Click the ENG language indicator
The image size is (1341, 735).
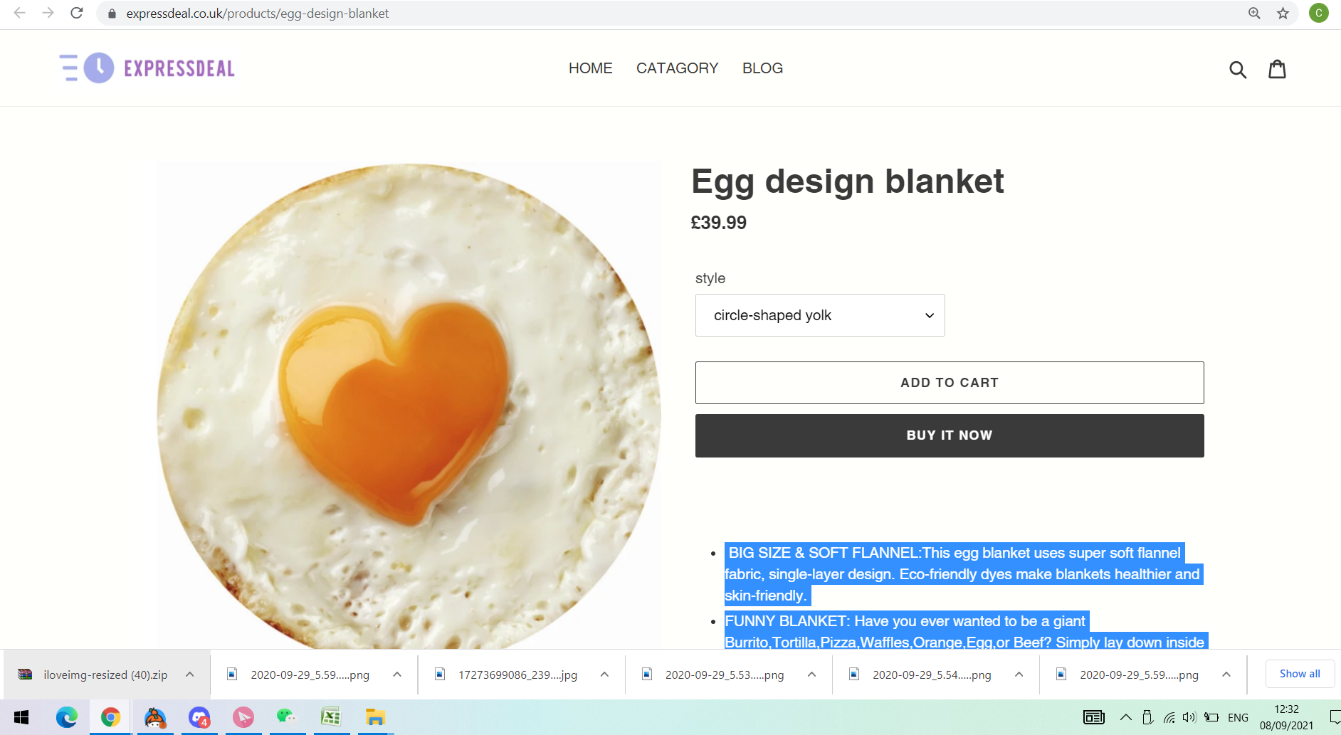[x=1238, y=717]
